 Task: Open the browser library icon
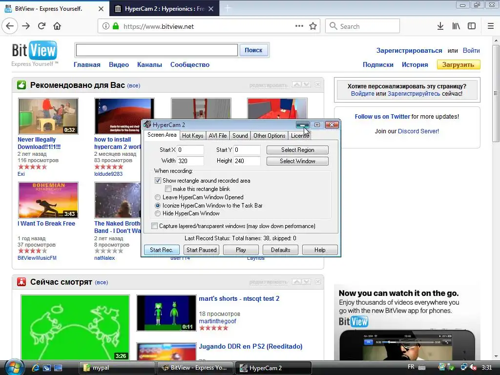(456, 26)
